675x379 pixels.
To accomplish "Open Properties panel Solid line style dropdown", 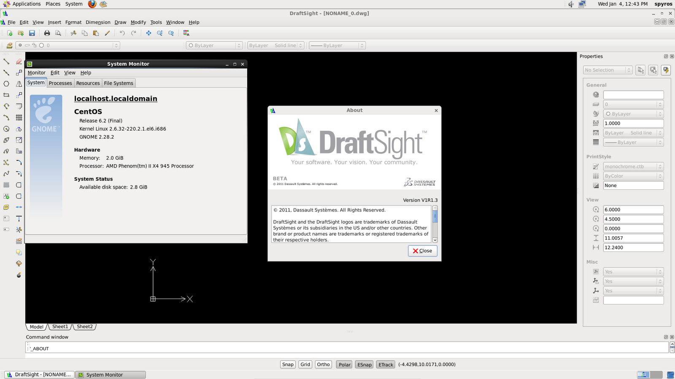I will (633, 133).
